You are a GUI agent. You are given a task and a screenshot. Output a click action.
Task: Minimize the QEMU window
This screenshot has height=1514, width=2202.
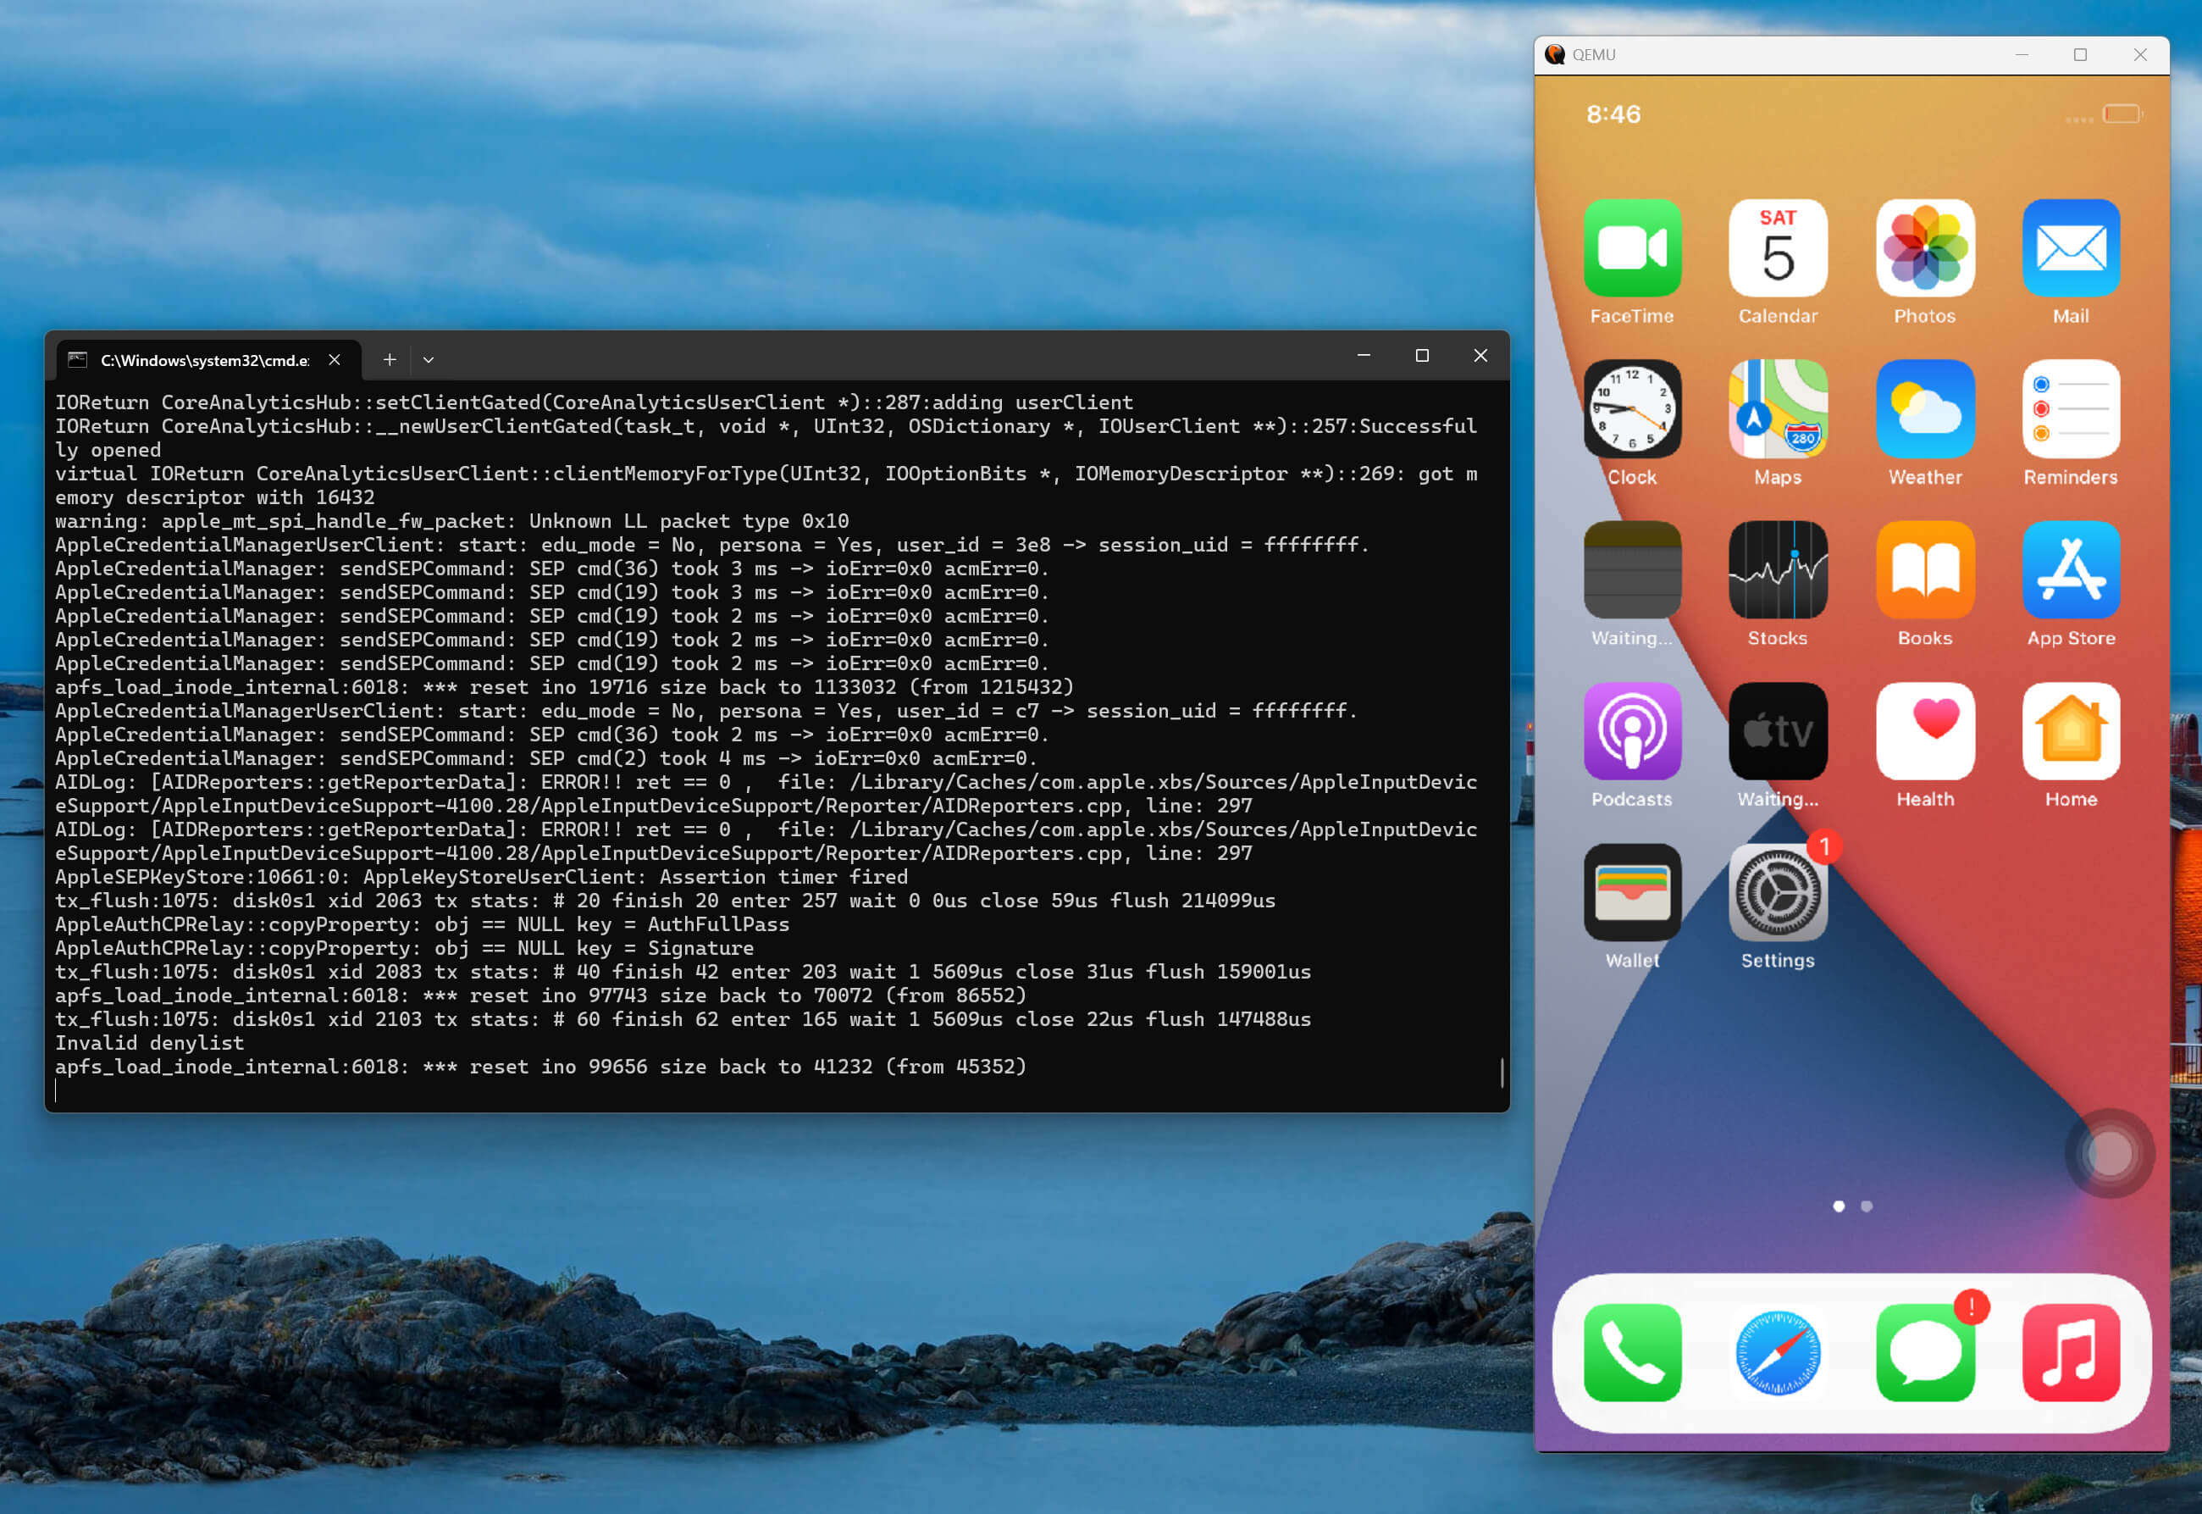coord(2021,54)
